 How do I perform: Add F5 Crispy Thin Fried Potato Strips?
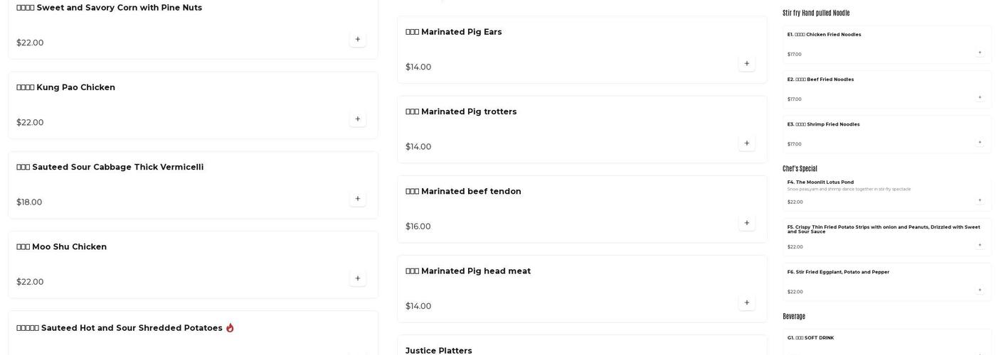(980, 245)
